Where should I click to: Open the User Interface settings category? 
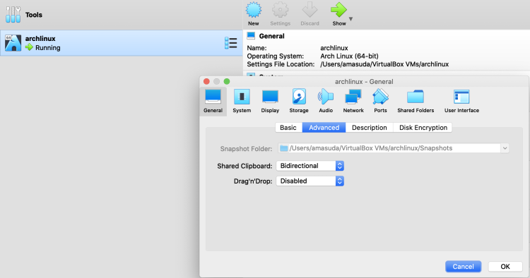[x=461, y=101]
